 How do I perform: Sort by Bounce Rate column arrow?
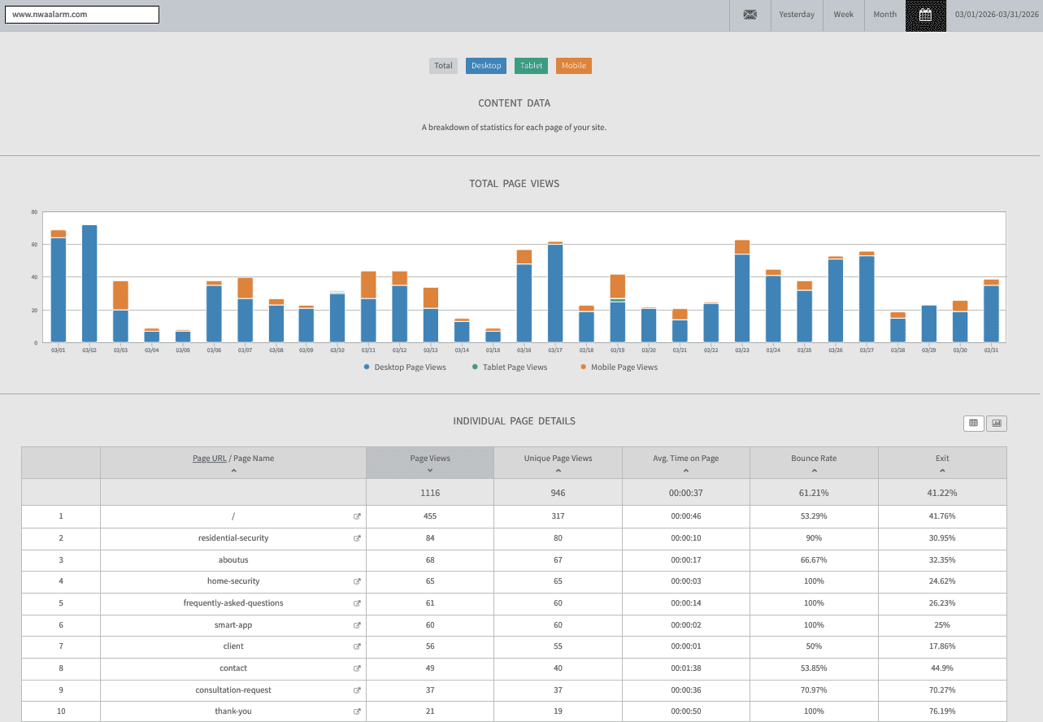point(814,471)
